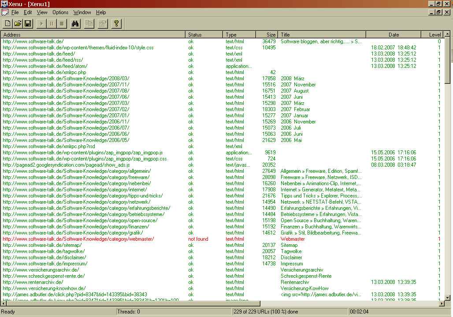Sort by the Address column header
The width and height of the screenshot is (453, 317).
click(93, 35)
